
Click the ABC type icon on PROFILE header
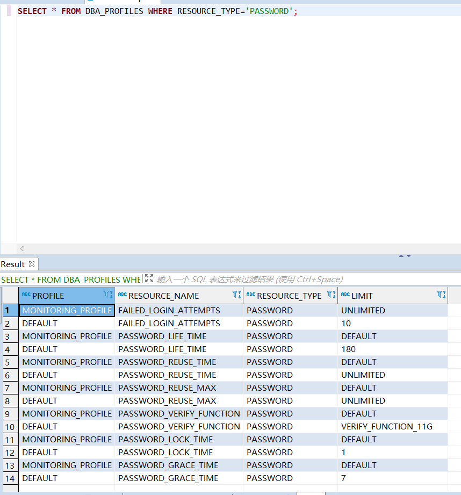pos(26,295)
